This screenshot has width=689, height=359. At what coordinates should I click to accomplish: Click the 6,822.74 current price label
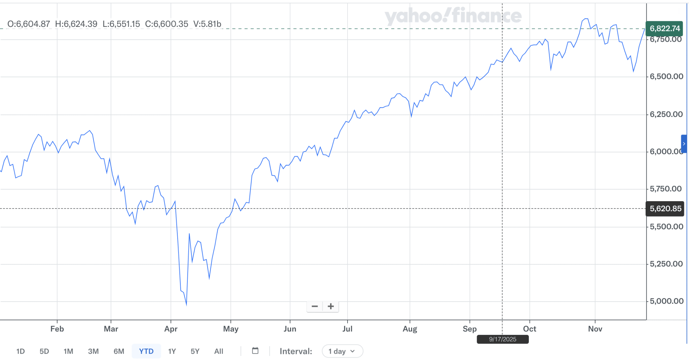pos(664,29)
